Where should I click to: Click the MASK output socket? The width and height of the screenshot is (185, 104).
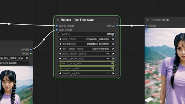point(31,53)
